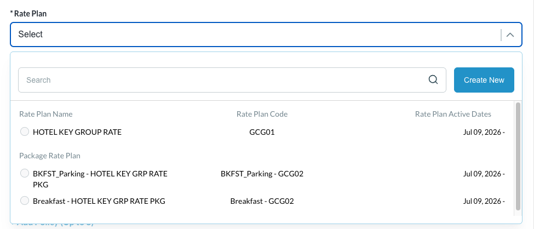Click the * Rate Plan field label

28,14
